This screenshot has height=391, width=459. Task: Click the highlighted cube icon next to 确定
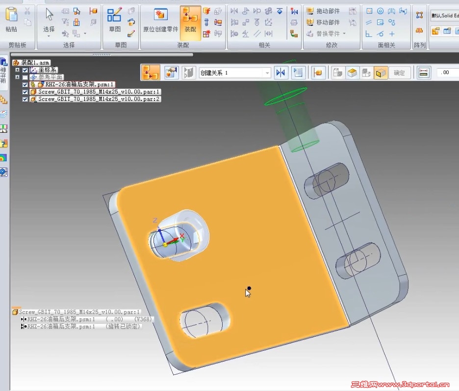point(381,73)
